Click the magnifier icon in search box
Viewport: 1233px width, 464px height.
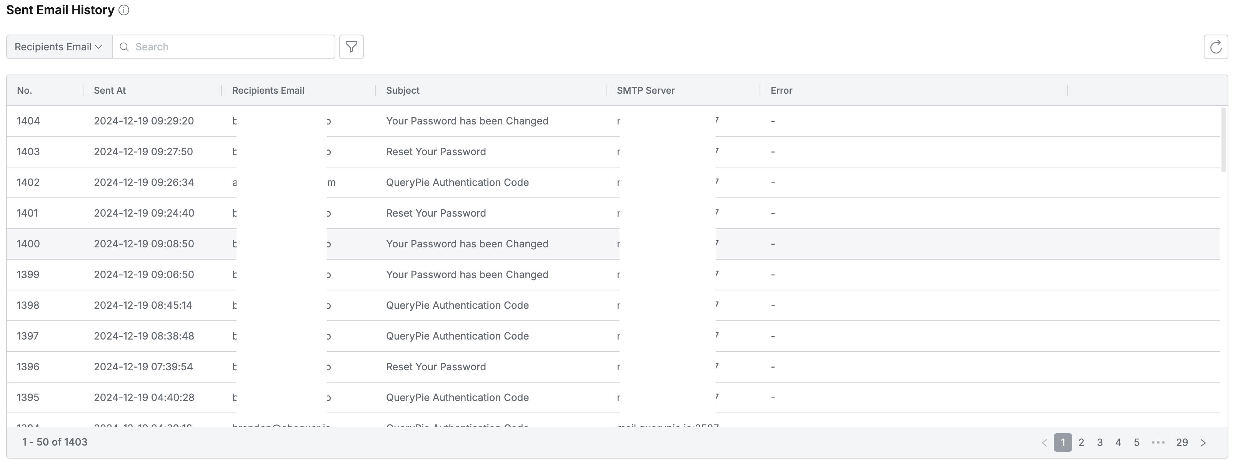124,47
